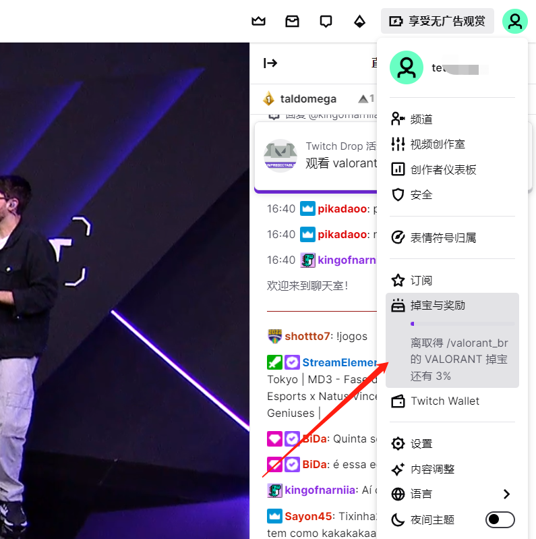Click StreamElements username in chat

point(340,362)
